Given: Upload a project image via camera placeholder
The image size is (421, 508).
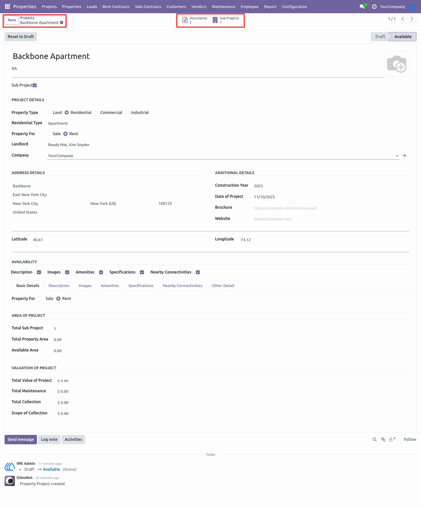Looking at the screenshot, I should pos(396,63).
